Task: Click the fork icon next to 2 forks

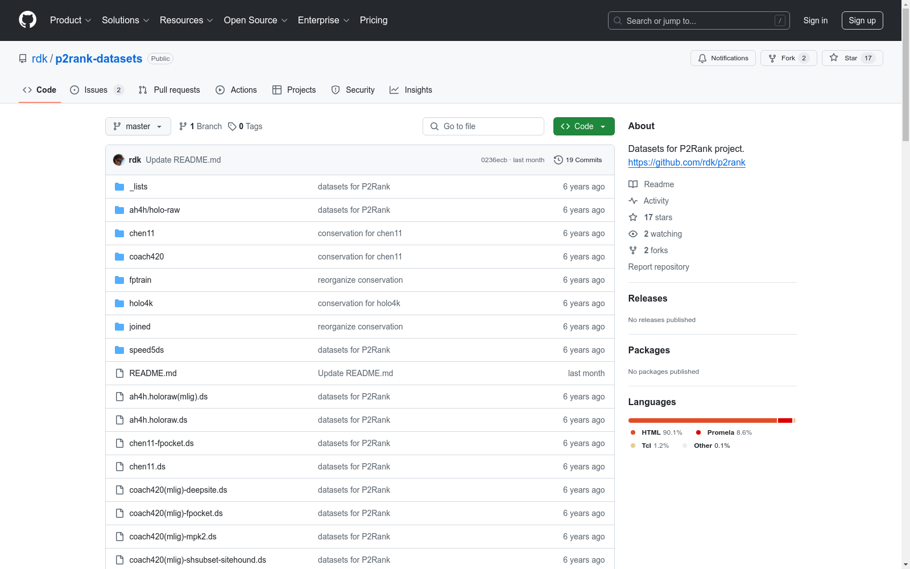Action: point(633,250)
